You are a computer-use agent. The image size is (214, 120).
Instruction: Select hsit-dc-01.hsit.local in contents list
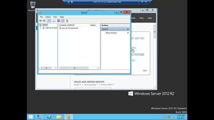70,28
